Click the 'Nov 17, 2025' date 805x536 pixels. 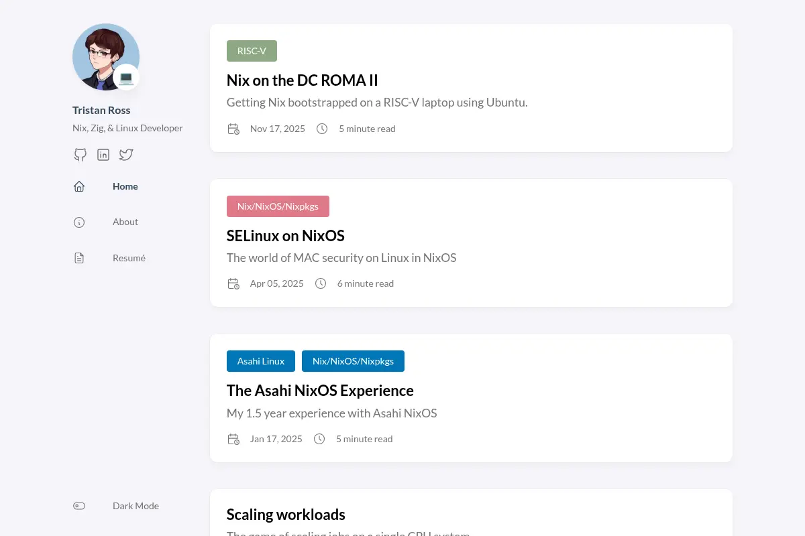point(278,129)
